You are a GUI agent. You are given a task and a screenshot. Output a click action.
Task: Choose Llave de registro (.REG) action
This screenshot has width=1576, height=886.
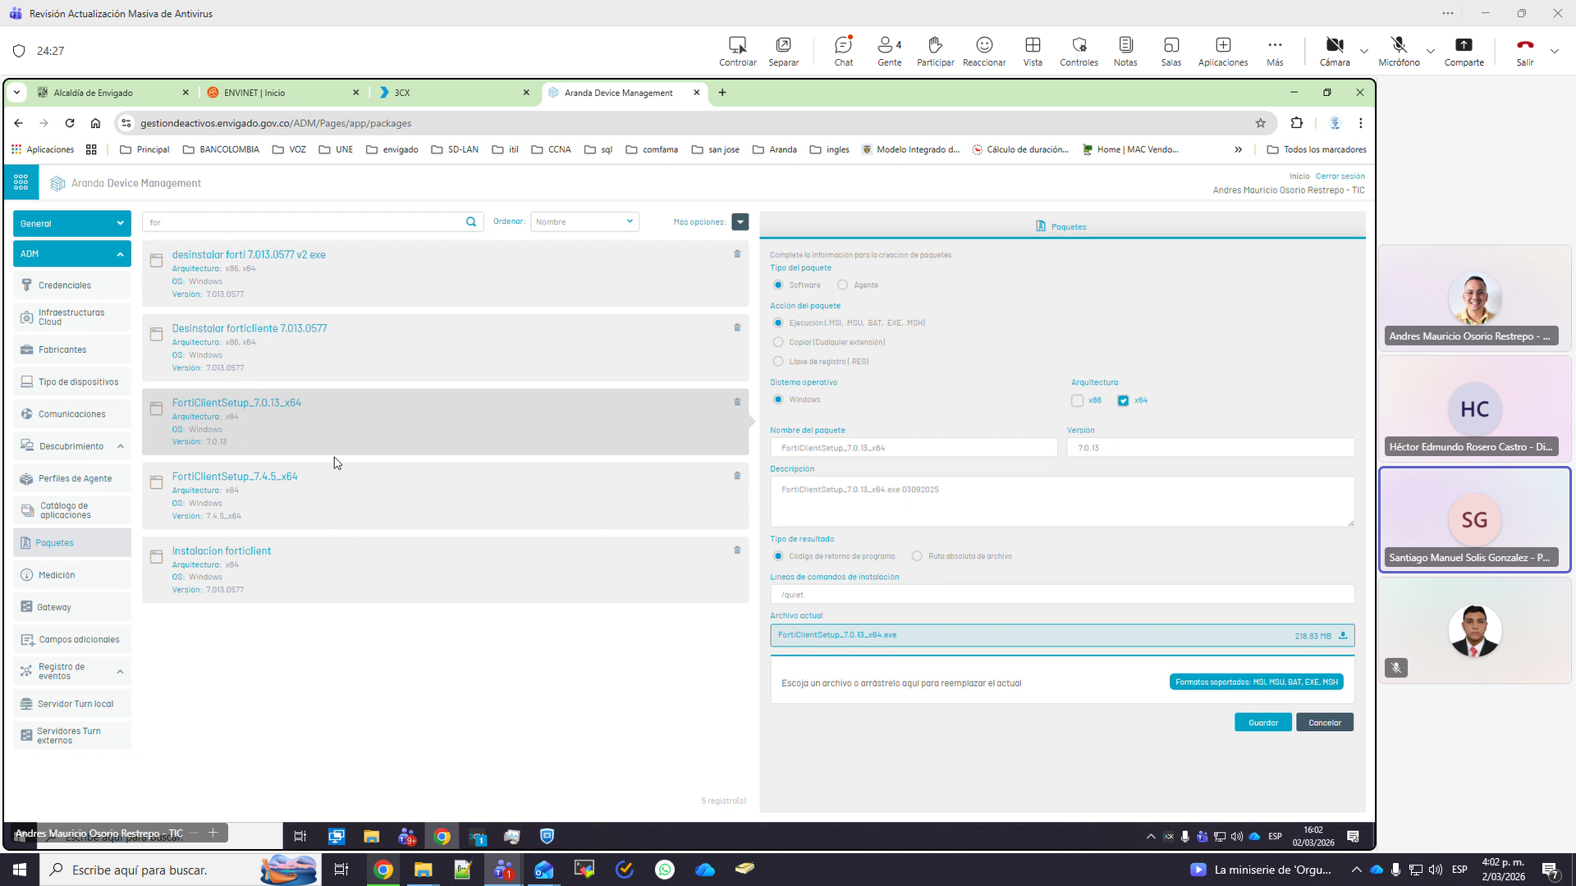click(x=778, y=362)
